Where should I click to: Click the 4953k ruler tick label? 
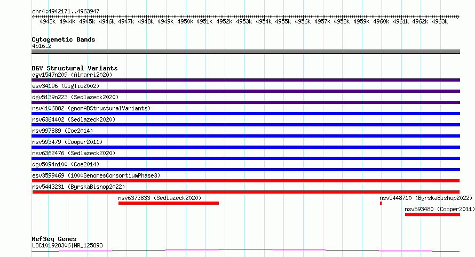(x=244, y=21)
